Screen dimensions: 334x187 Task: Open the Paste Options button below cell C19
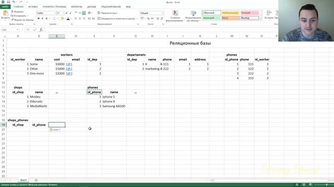pyautogui.click(x=55, y=129)
